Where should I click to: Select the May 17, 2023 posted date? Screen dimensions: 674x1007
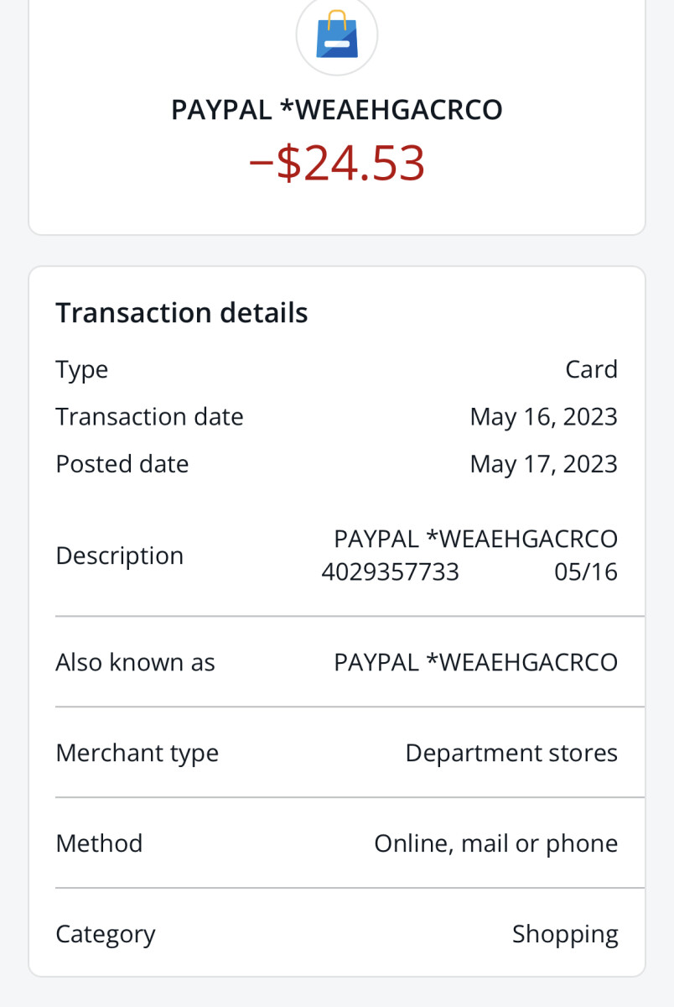coord(543,464)
